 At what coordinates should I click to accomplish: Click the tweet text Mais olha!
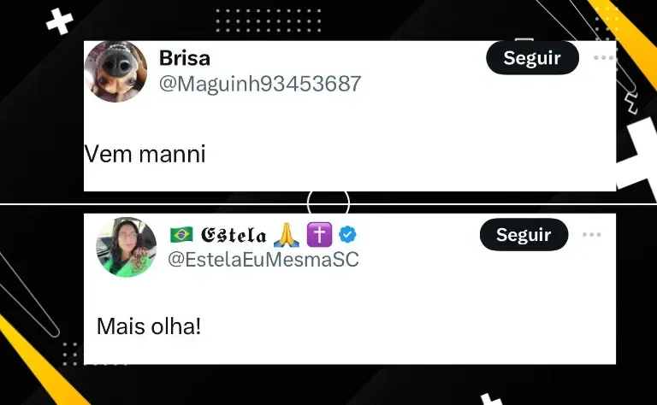(x=149, y=326)
